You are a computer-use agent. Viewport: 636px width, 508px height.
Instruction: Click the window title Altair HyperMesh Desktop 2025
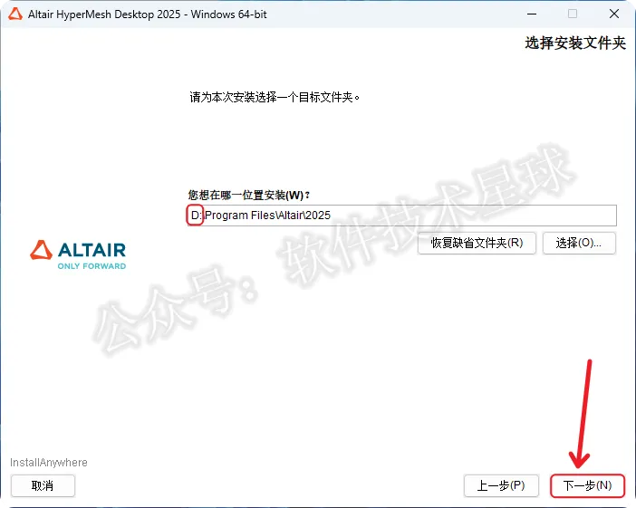click(148, 14)
